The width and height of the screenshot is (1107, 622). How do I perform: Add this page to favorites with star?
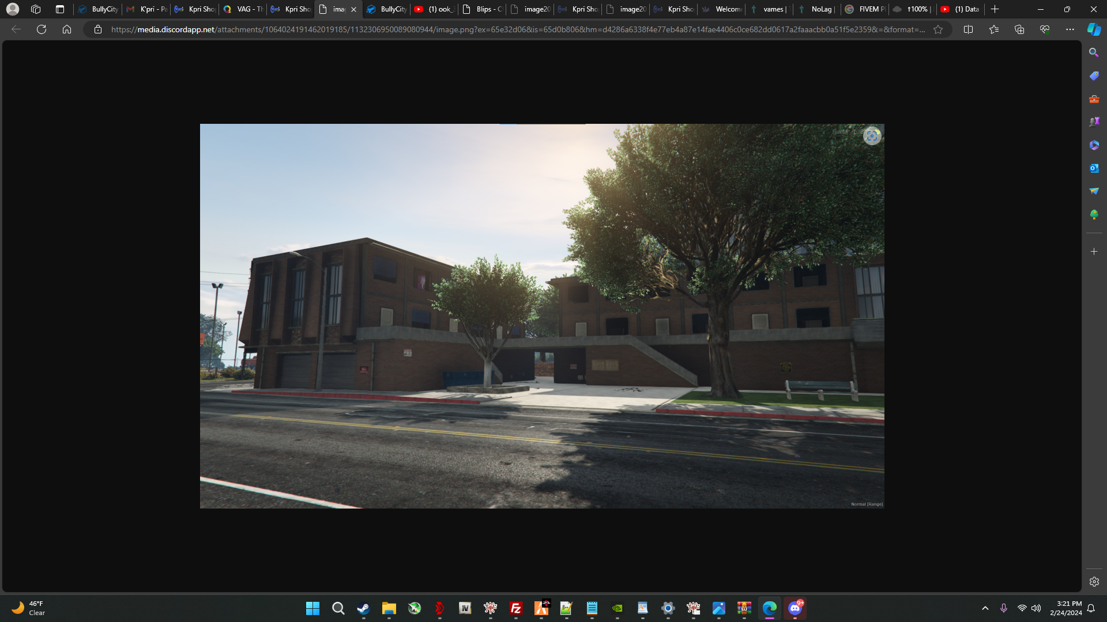(x=938, y=29)
